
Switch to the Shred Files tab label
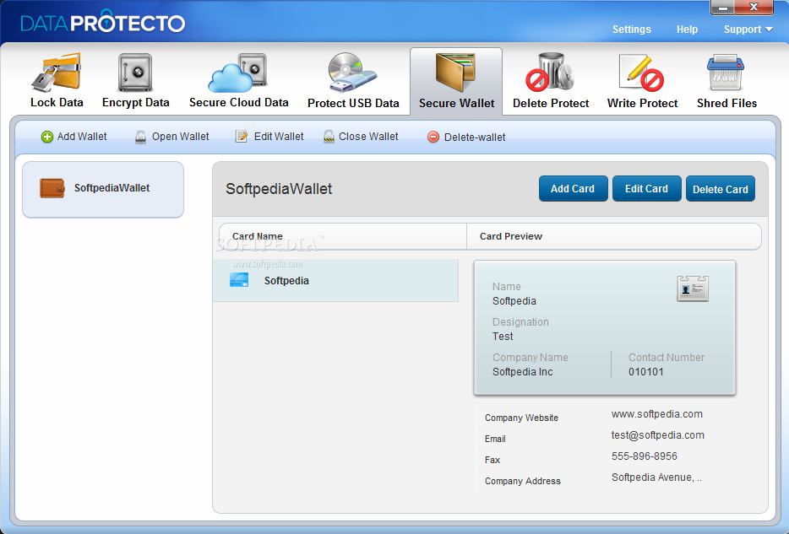[726, 103]
